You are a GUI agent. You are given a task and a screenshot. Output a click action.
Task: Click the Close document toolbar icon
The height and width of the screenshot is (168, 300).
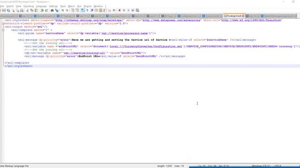coord(13,10)
